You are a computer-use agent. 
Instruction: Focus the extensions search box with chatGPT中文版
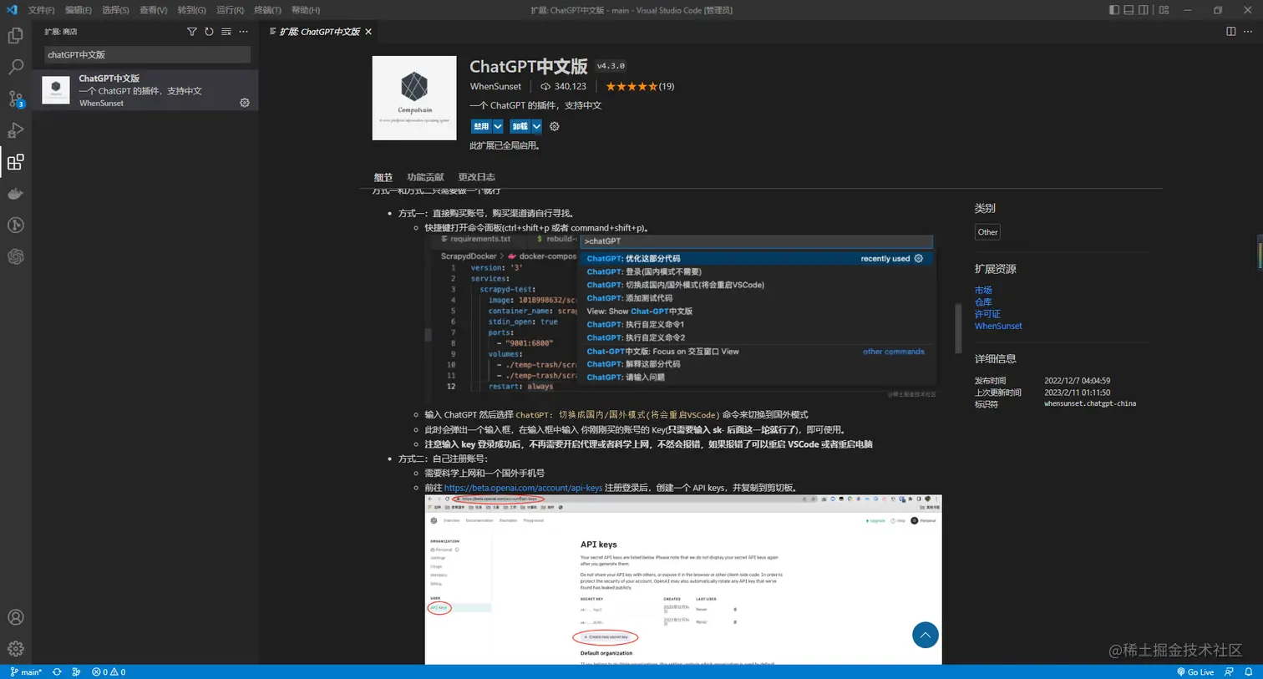click(147, 54)
